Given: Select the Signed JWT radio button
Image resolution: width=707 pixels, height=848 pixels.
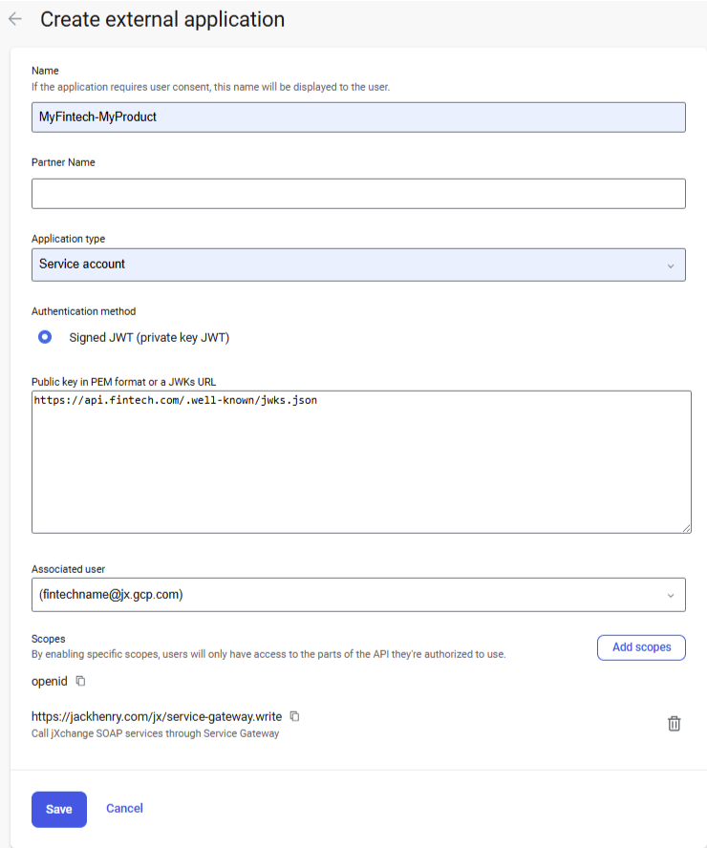Looking at the screenshot, I should (44, 337).
